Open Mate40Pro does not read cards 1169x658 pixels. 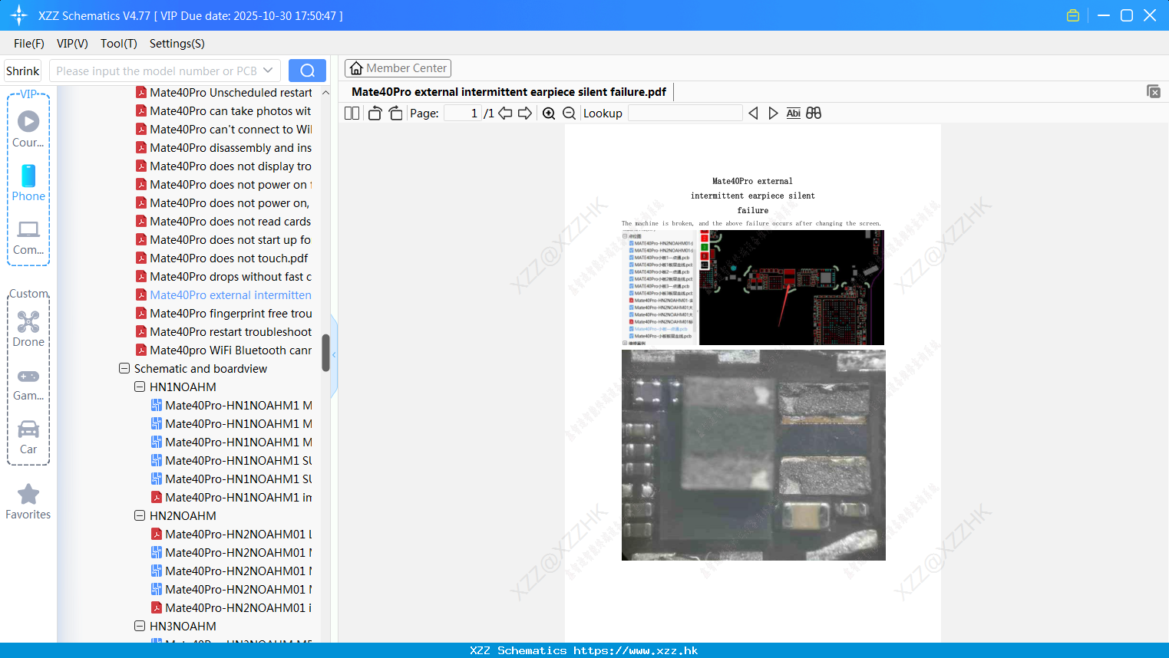click(x=224, y=221)
